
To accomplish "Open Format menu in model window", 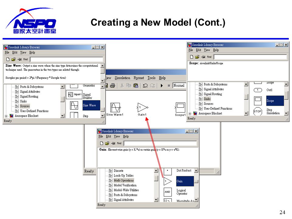I will (139, 78).
